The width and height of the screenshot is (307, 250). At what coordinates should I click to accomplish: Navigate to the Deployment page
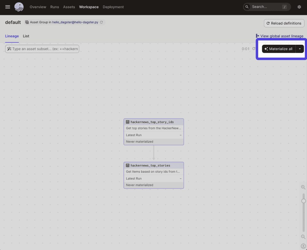pyautogui.click(x=113, y=7)
